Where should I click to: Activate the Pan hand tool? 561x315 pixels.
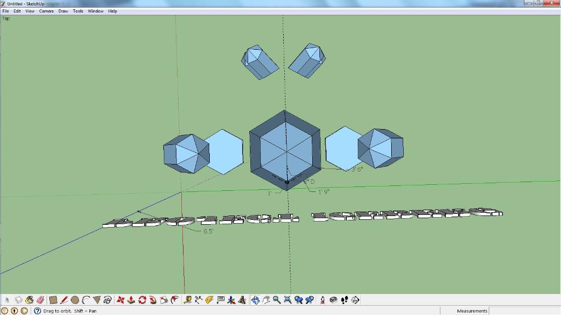[266, 300]
